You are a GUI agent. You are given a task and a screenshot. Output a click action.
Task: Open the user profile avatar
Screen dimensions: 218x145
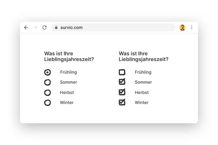point(182,28)
